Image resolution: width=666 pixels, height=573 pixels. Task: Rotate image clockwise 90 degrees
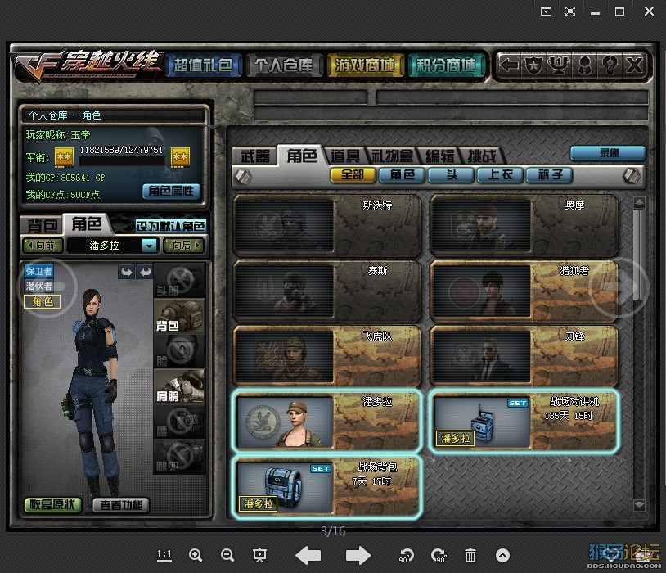(x=439, y=555)
